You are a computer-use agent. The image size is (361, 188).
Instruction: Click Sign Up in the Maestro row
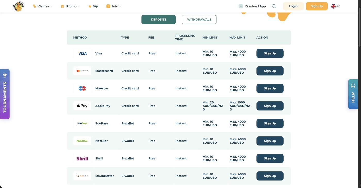click(x=270, y=88)
